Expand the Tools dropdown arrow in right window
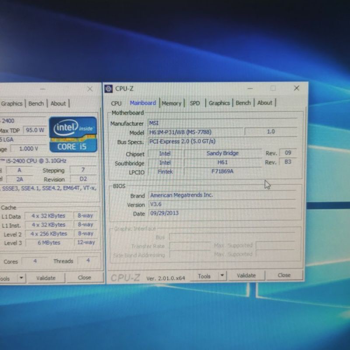Screen dimensions: 350x350 point(222,276)
